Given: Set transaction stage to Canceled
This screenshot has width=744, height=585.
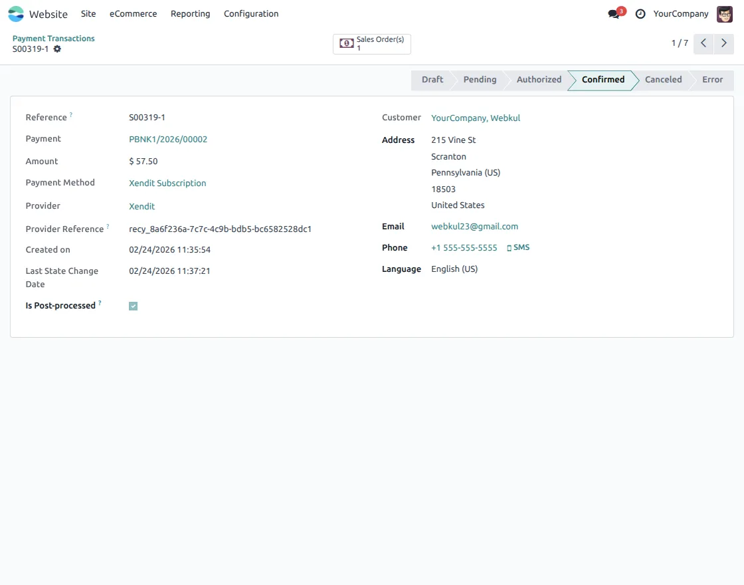Looking at the screenshot, I should tap(663, 79).
